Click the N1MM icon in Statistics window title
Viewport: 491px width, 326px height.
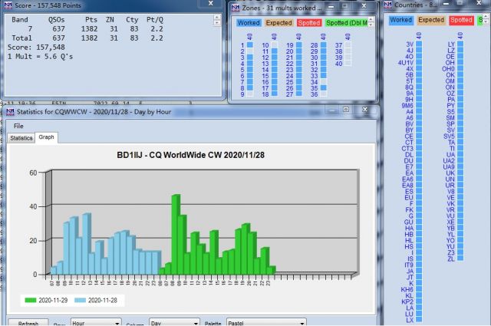click(x=10, y=112)
